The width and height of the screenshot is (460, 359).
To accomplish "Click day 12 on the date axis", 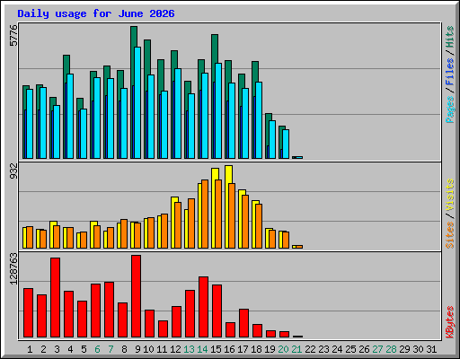I will [175, 349].
